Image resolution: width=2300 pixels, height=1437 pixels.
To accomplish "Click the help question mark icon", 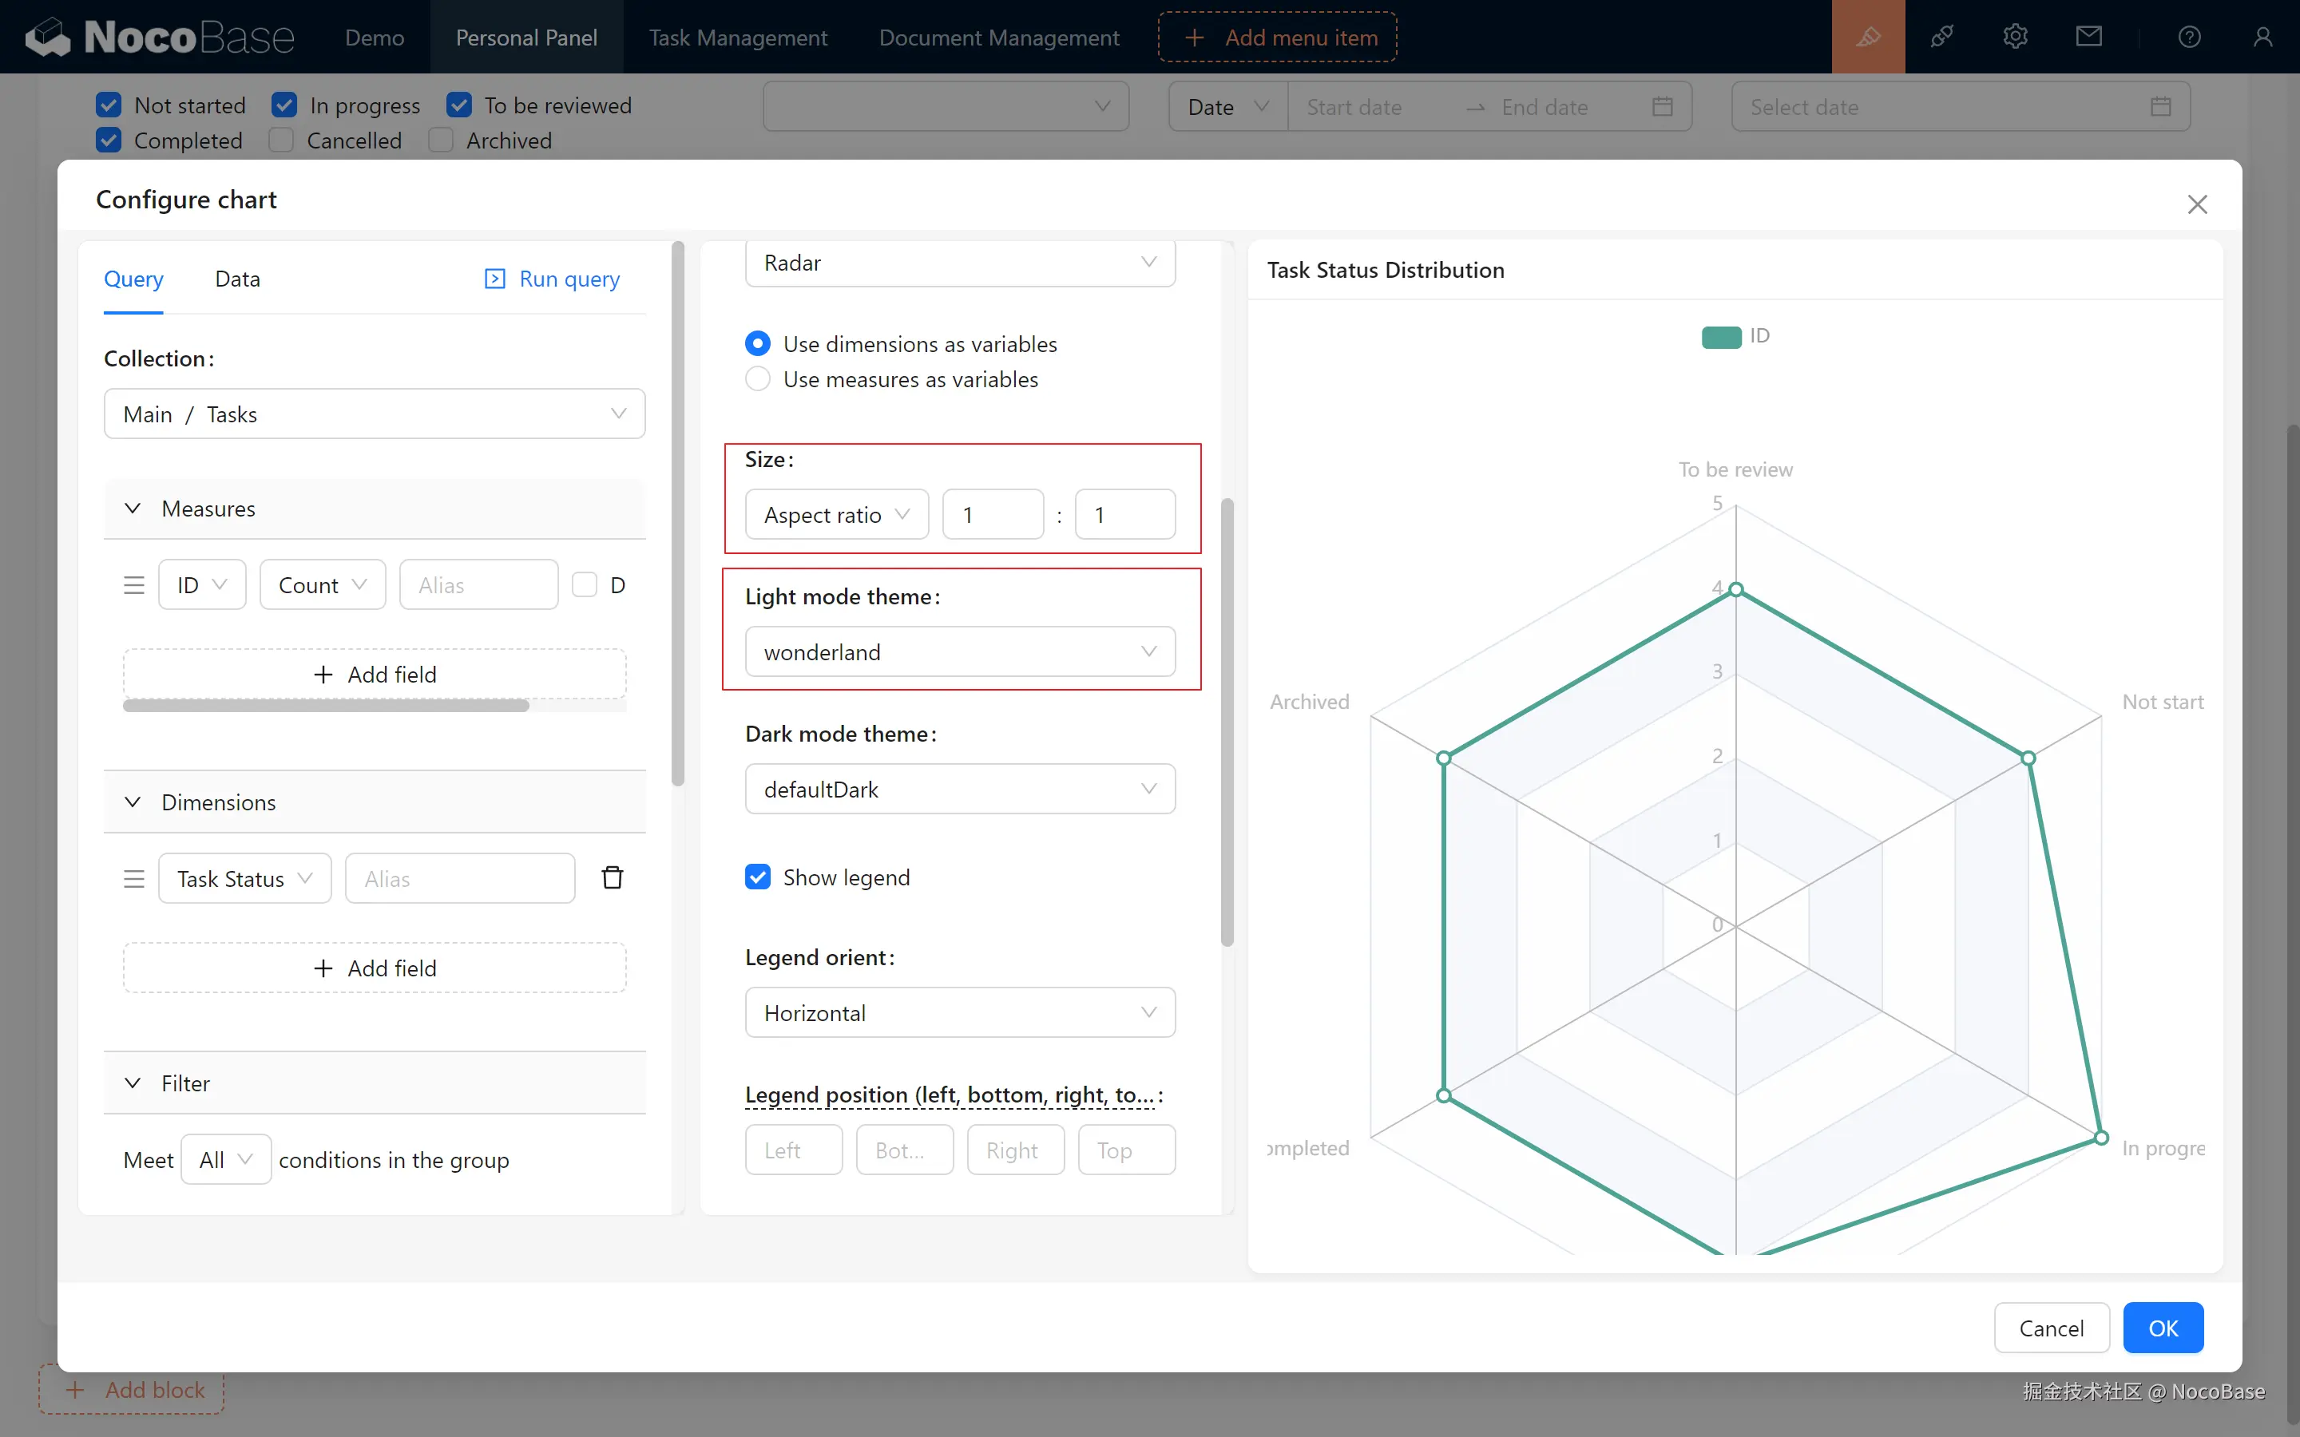I will [x=2189, y=37].
